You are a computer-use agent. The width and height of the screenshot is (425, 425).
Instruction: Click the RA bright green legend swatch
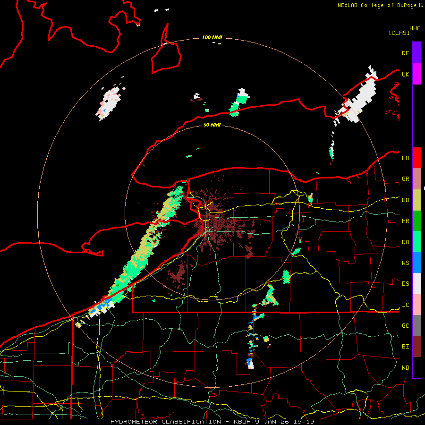(417, 242)
